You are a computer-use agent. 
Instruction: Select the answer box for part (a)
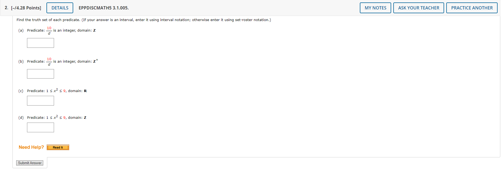(40, 43)
